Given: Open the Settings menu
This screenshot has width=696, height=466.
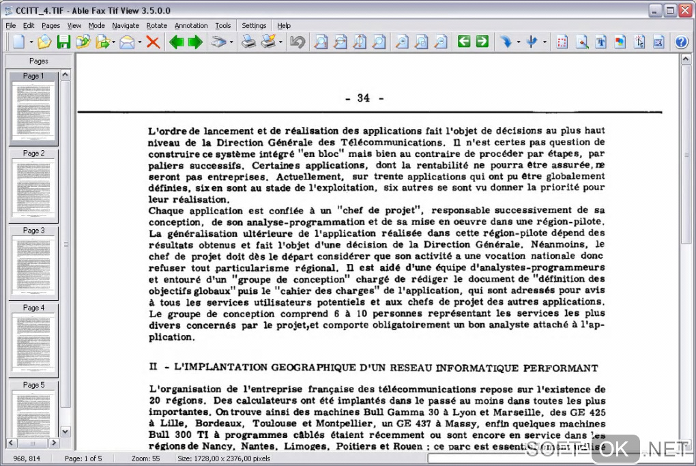Looking at the screenshot, I should click(x=254, y=26).
